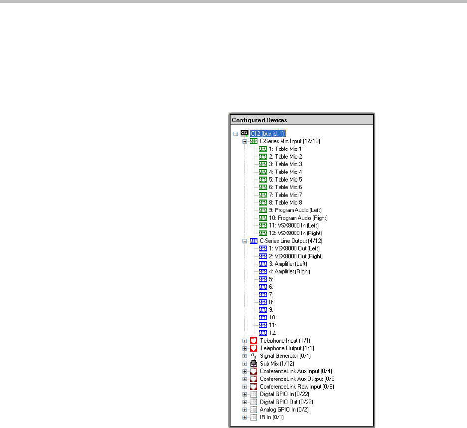Click the ConferenceLink Aux Input icon
Screen dimensions: 467x428
click(253, 371)
